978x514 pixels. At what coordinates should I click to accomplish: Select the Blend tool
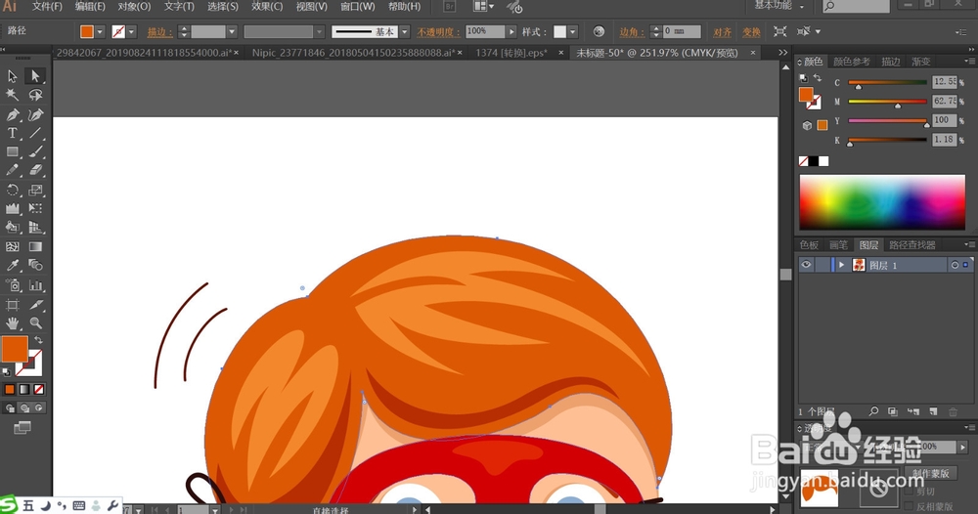click(35, 266)
